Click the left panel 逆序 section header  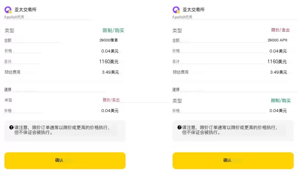pyautogui.click(x=8, y=90)
